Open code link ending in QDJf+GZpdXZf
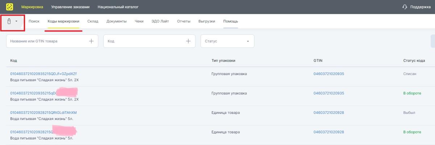Image resolution: width=435 pixels, height=145 pixels. tap(43, 74)
